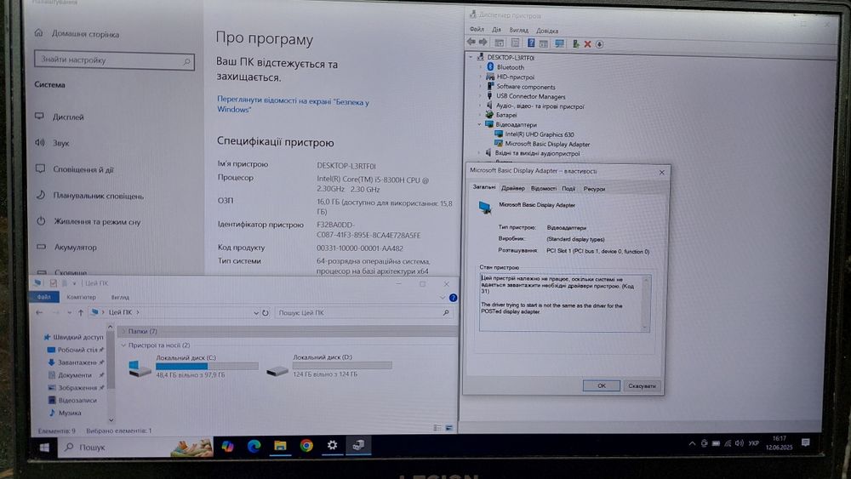
Task: Select Local Disk (D:) drive
Action: tap(328, 367)
